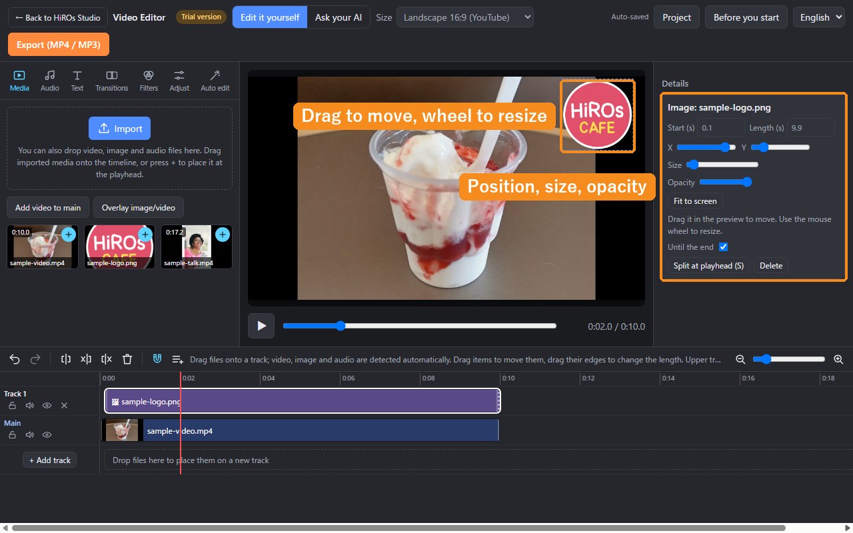Select the sample-video.mp4 clip on Main track
The image size is (853, 533).
(300, 431)
